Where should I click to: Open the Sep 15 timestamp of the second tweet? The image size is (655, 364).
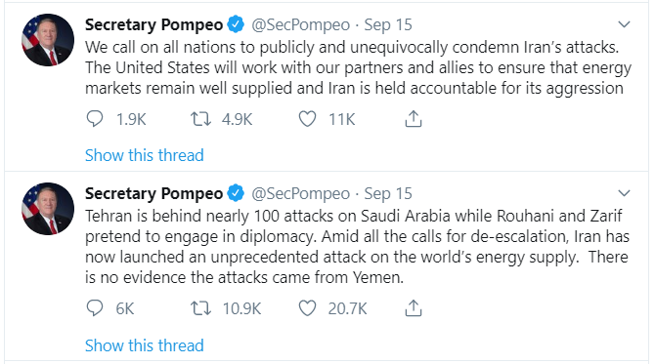[x=388, y=193]
